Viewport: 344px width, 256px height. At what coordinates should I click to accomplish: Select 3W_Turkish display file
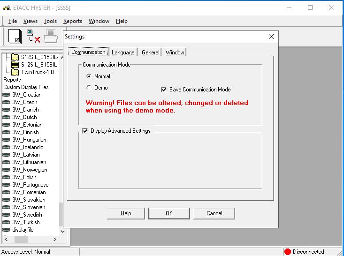[26, 222]
